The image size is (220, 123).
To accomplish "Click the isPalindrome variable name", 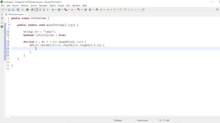I will pos(45,35).
